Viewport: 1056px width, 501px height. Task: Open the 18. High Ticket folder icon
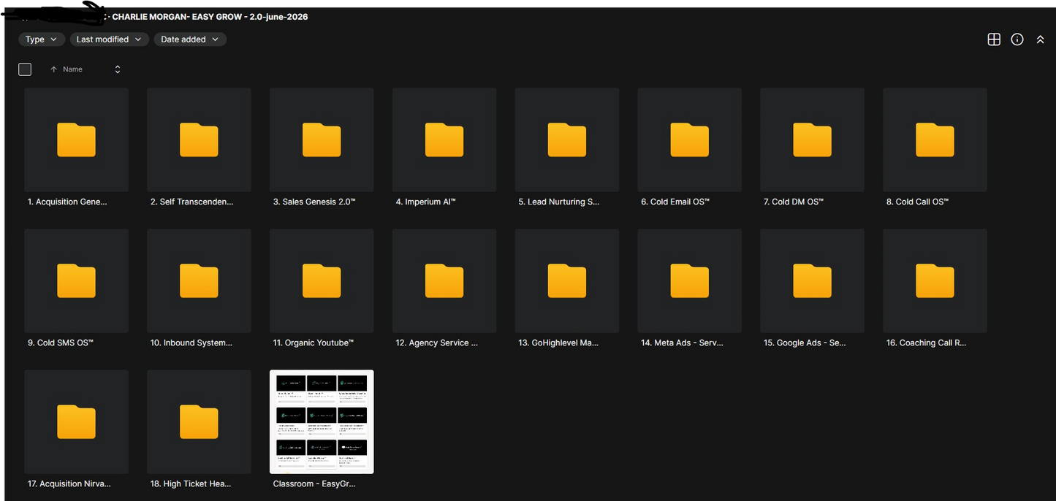tap(199, 421)
